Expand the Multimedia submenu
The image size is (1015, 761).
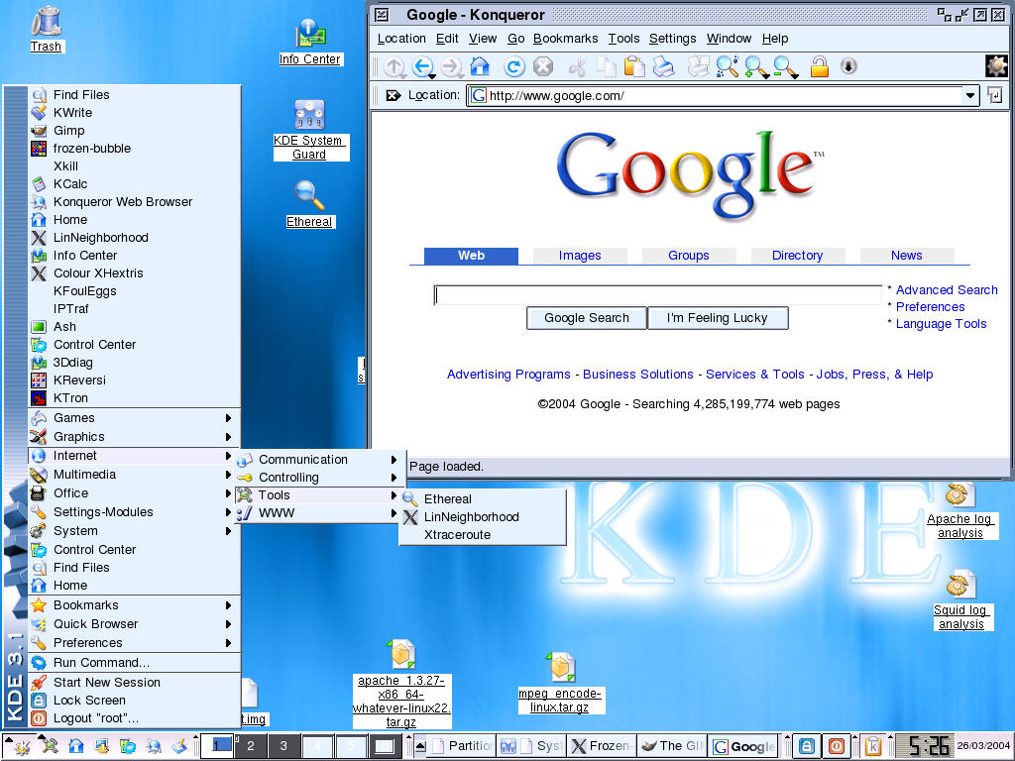(x=134, y=475)
